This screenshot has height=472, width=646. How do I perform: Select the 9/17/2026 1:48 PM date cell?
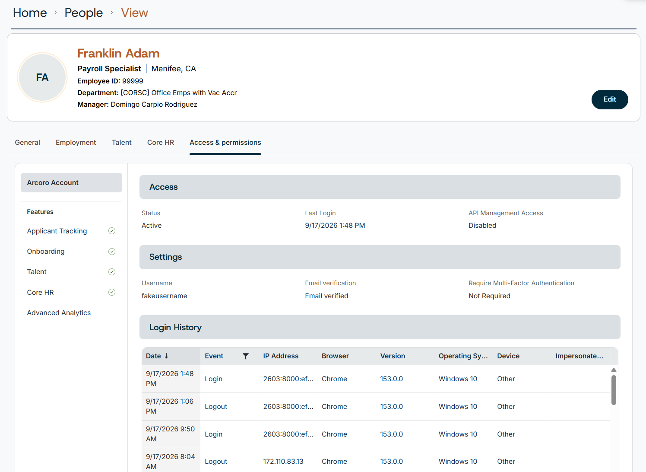tap(171, 379)
